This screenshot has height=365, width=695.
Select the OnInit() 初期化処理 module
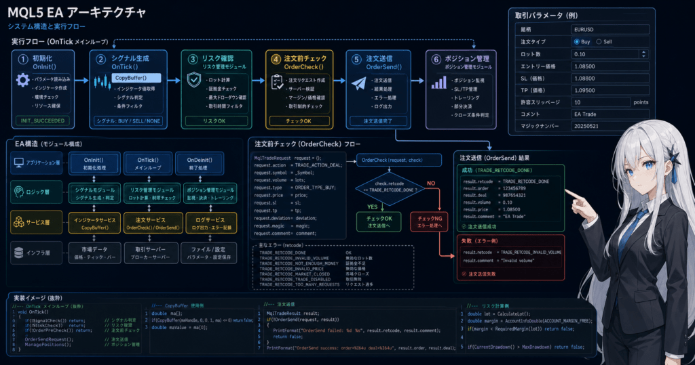tap(94, 164)
